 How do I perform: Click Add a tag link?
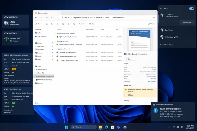(x=153, y=79)
